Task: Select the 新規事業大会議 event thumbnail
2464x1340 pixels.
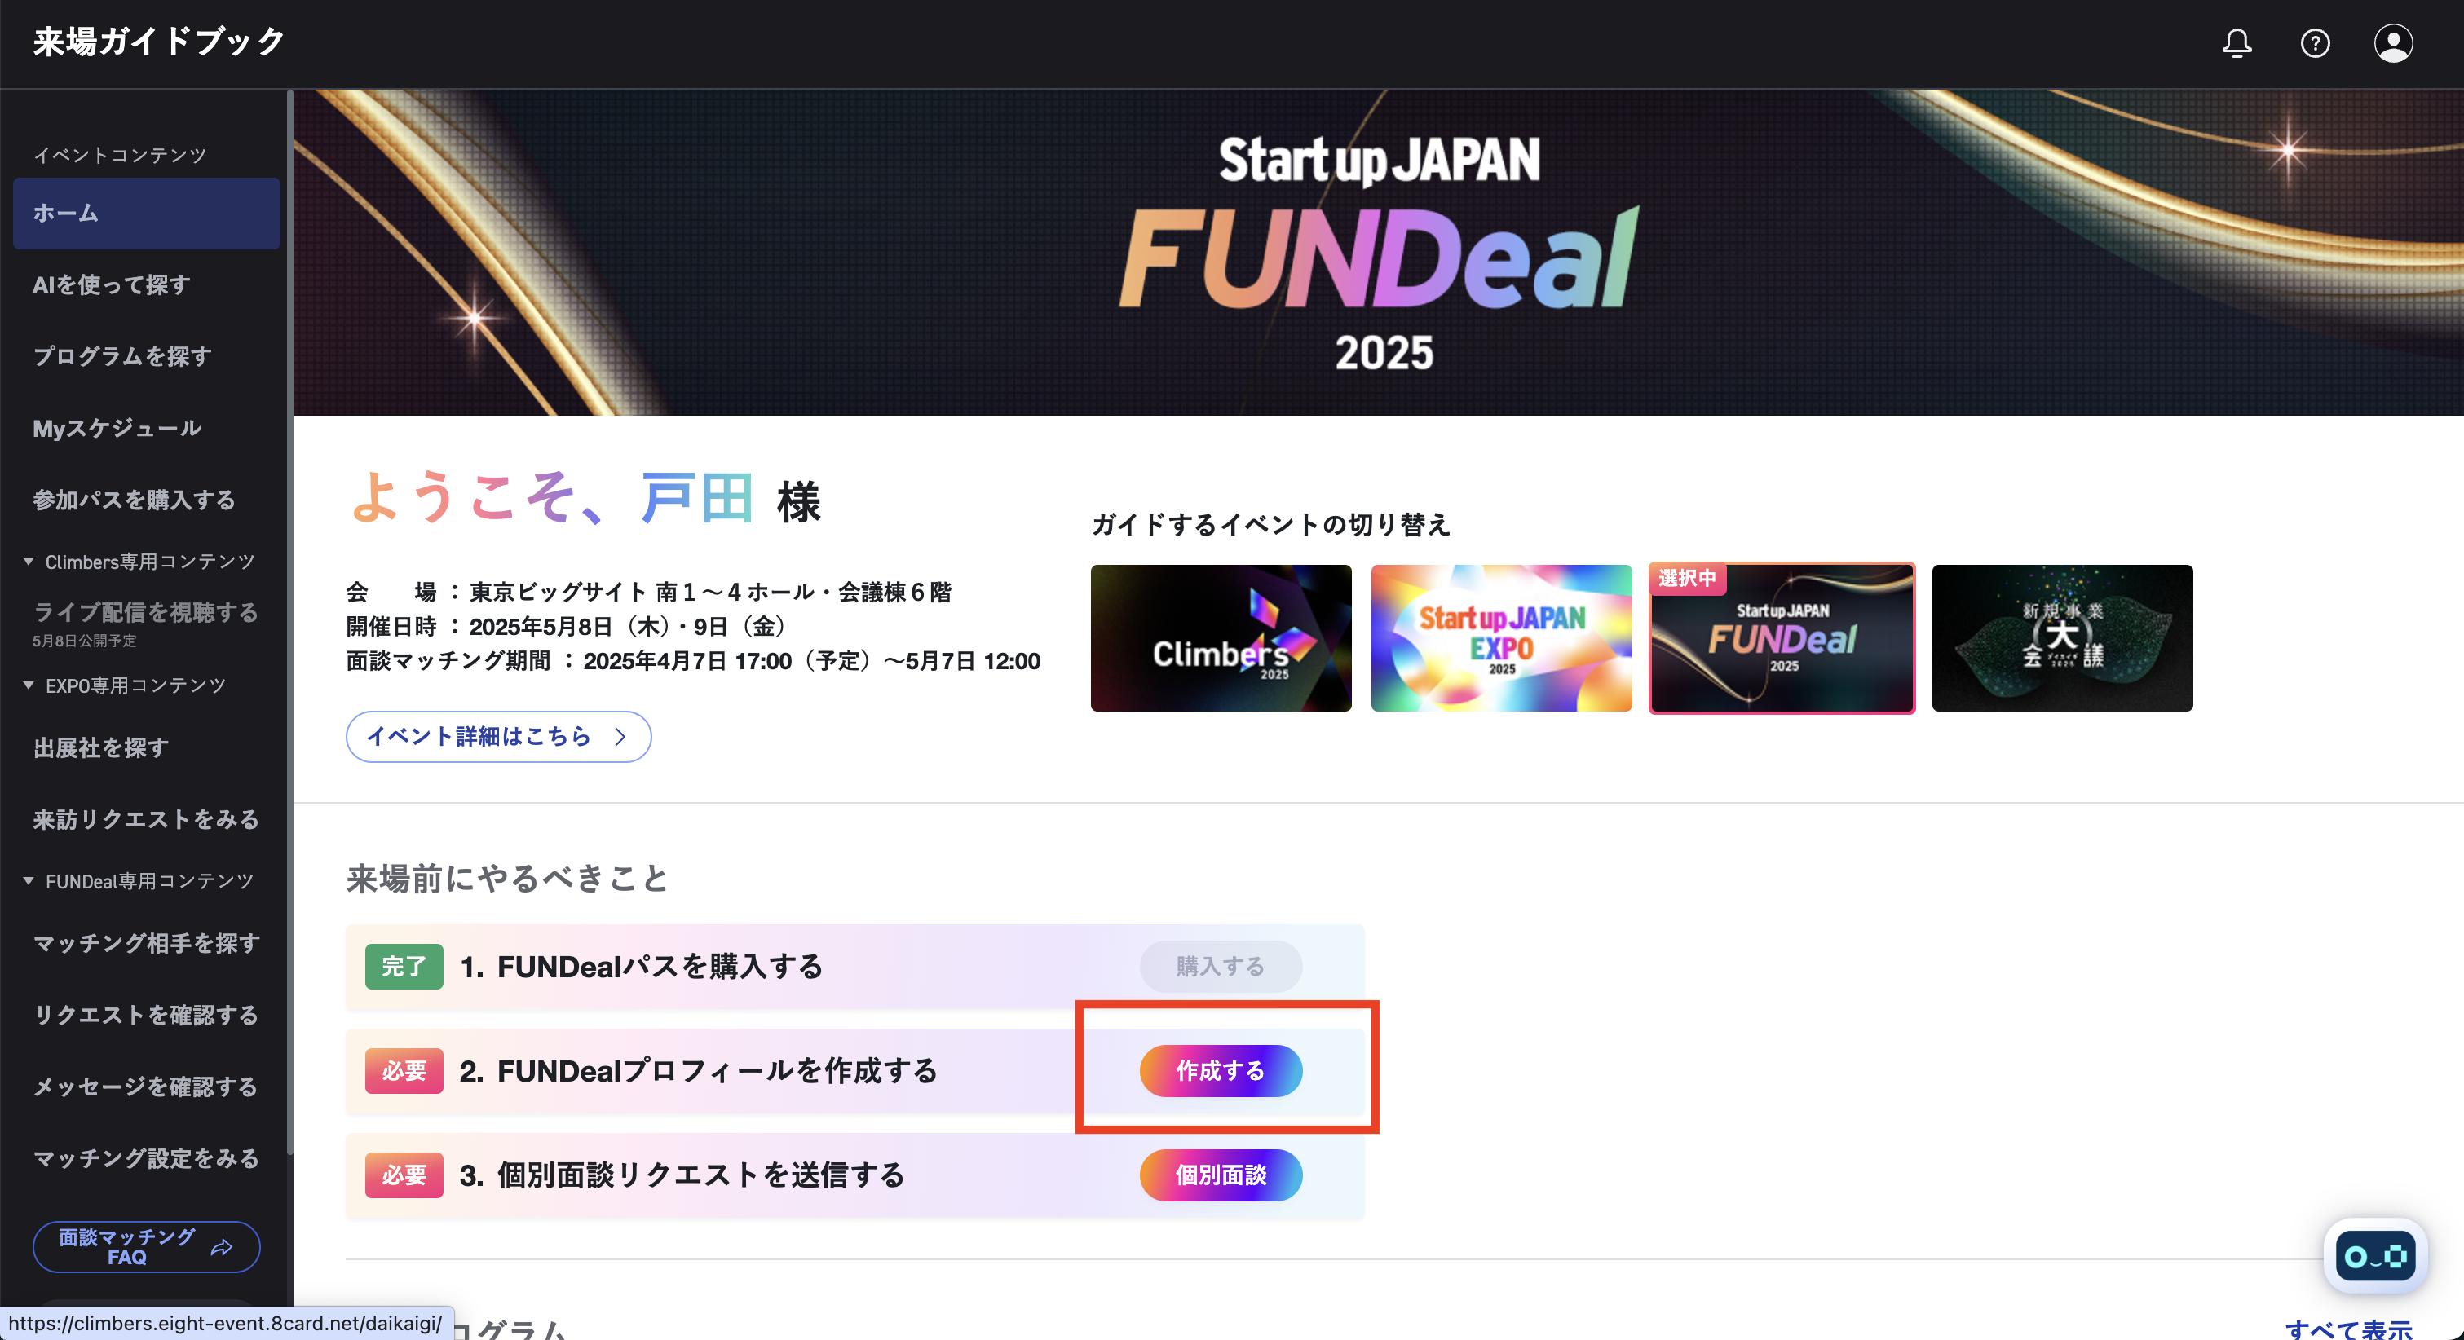Action: click(2062, 638)
